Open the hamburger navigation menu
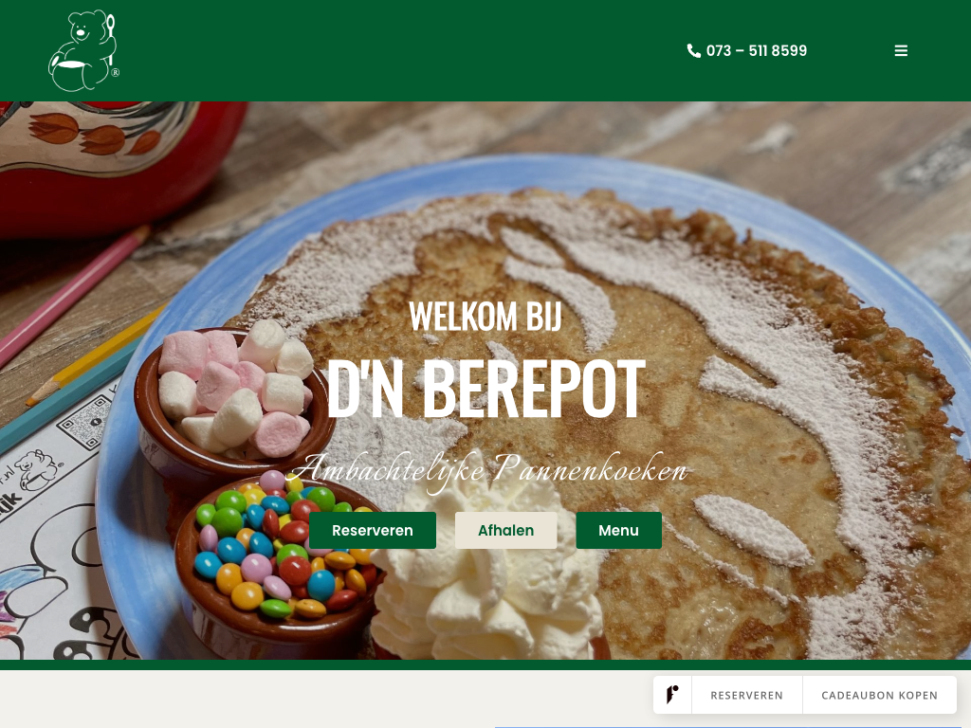This screenshot has width=971, height=728. point(901,51)
